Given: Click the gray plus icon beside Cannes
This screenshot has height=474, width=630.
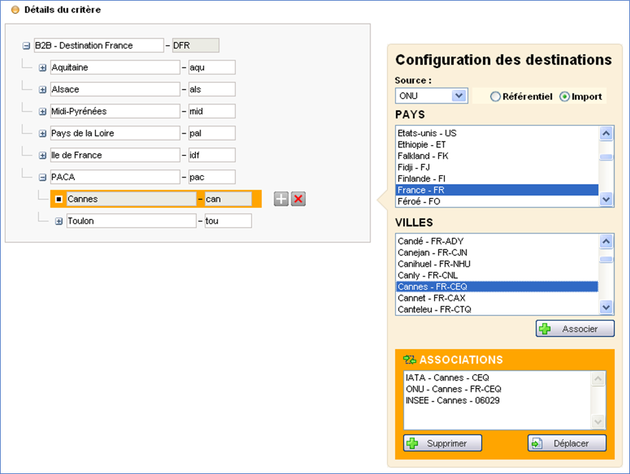Looking at the screenshot, I should [281, 199].
